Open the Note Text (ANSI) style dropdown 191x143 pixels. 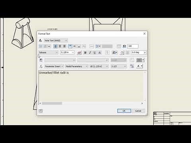tap(56, 41)
